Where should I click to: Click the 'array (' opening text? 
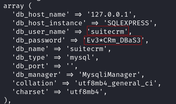17,6
